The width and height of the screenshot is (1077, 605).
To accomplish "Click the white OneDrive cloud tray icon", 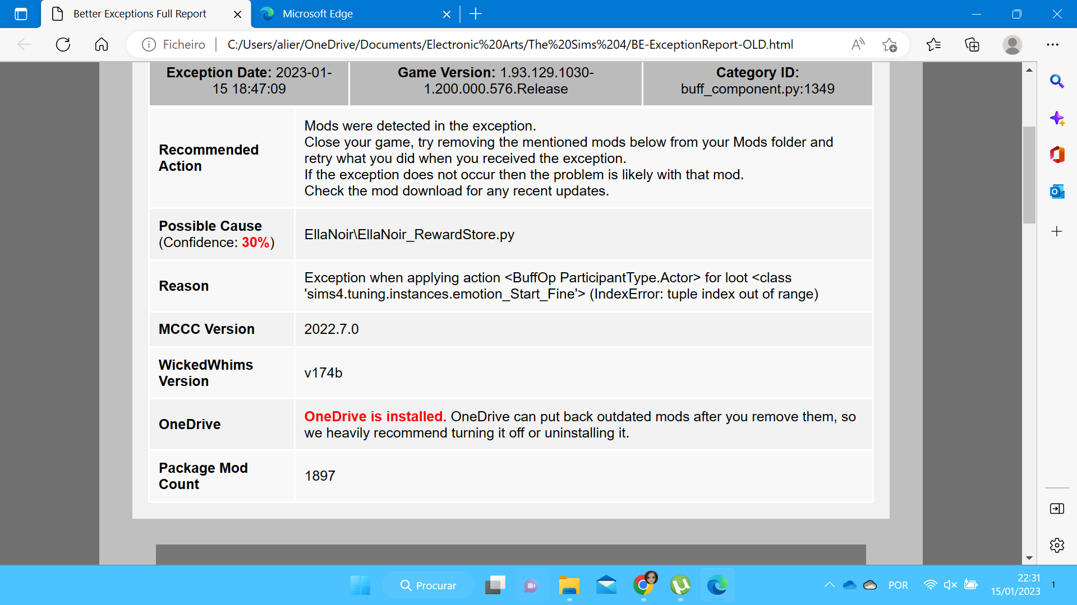I will coord(870,585).
